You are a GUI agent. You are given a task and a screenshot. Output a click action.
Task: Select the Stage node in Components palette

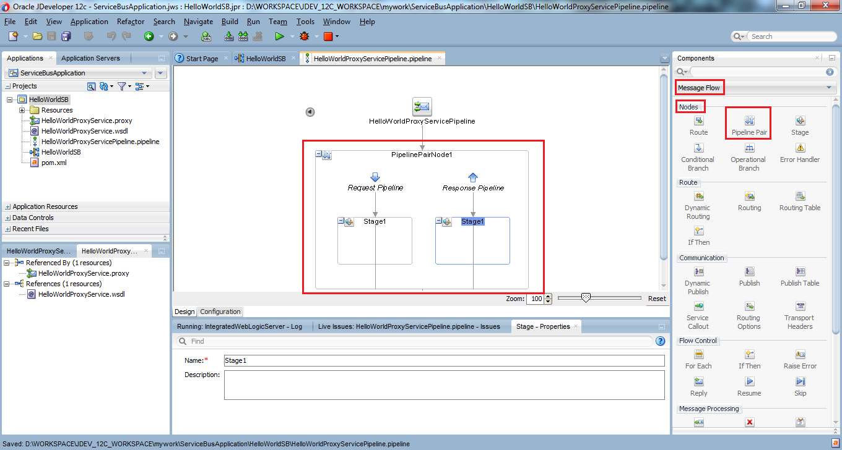(x=800, y=126)
